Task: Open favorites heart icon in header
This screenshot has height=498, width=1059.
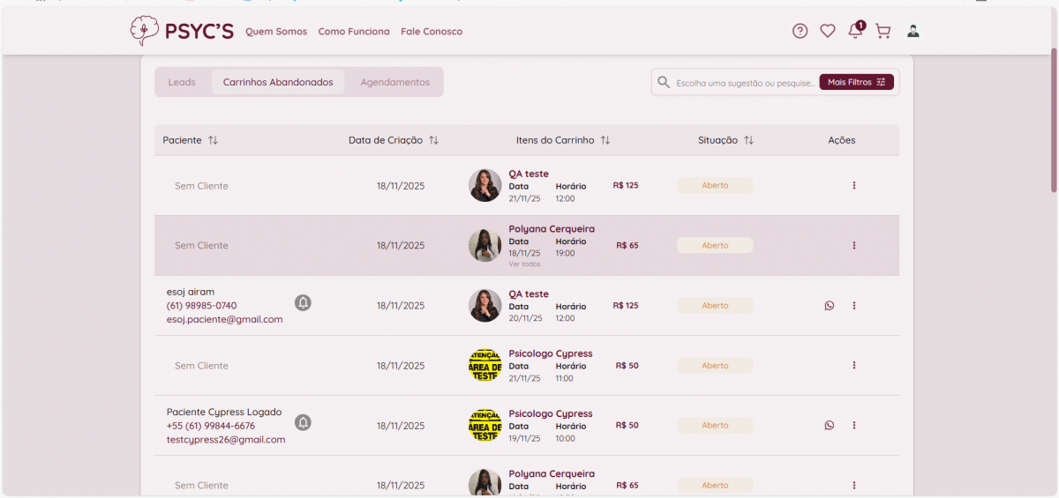Action: click(x=827, y=31)
